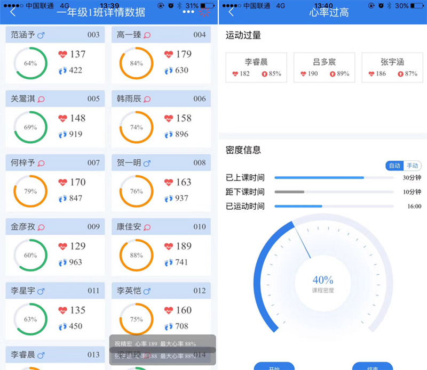The image size is (427, 370).
Task: Switch density mode to 自动
Action: click(x=394, y=166)
